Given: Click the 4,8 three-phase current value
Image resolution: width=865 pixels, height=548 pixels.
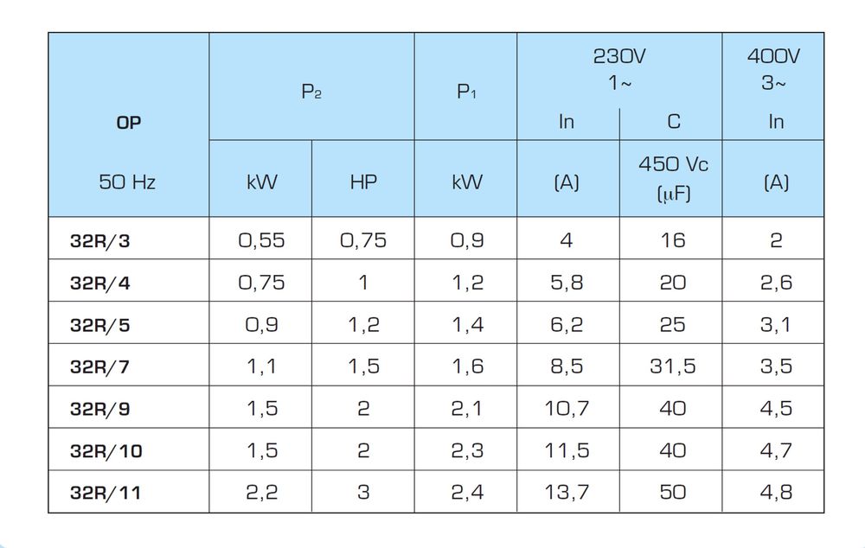Looking at the screenshot, I should click(x=775, y=494).
